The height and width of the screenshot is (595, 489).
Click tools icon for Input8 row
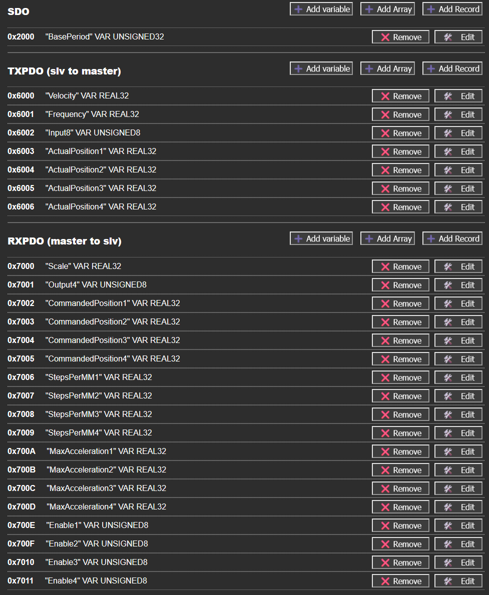point(448,133)
